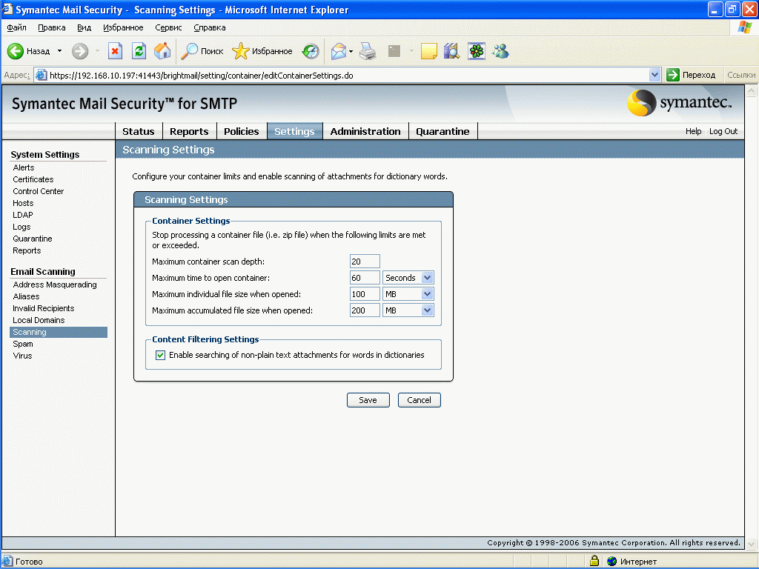Viewport: 759px width, 569px height.
Task: Open Aliases sidebar link
Action: pyautogui.click(x=26, y=296)
